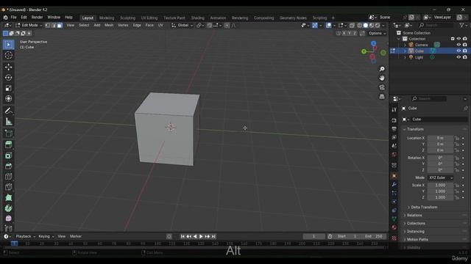Toggle the camera view icon
The image size is (471, 264).
382,87
